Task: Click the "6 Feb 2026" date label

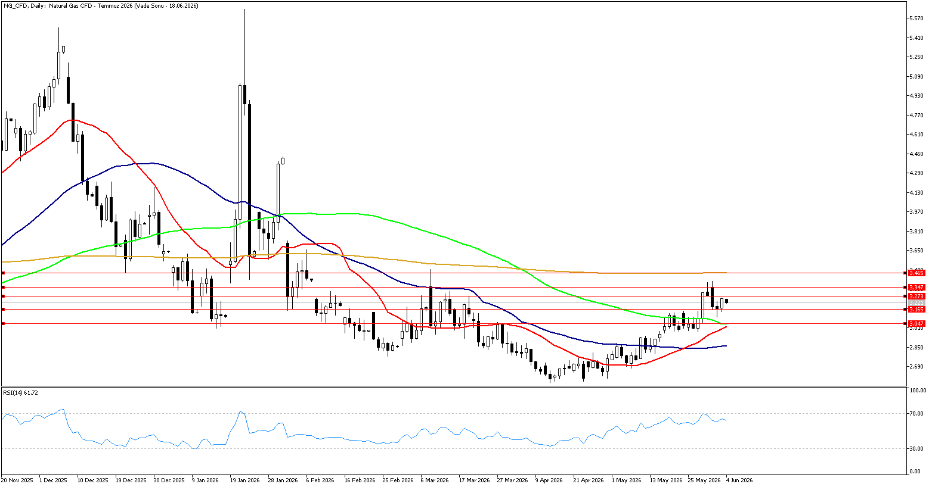Action: (x=321, y=480)
